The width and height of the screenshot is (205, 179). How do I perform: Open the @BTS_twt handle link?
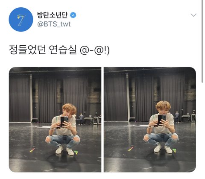(54, 24)
